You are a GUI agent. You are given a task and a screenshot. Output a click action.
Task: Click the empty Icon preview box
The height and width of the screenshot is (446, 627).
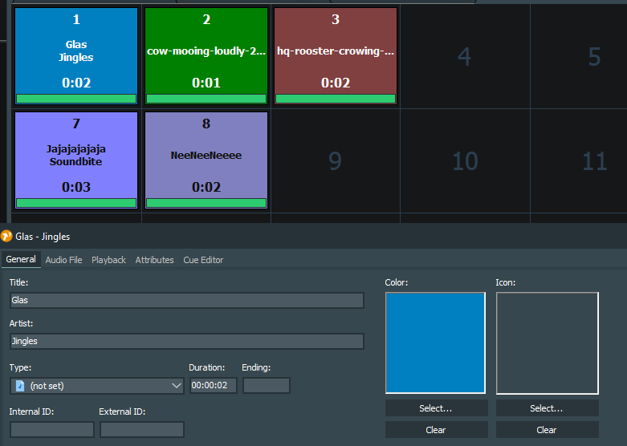coord(547,343)
